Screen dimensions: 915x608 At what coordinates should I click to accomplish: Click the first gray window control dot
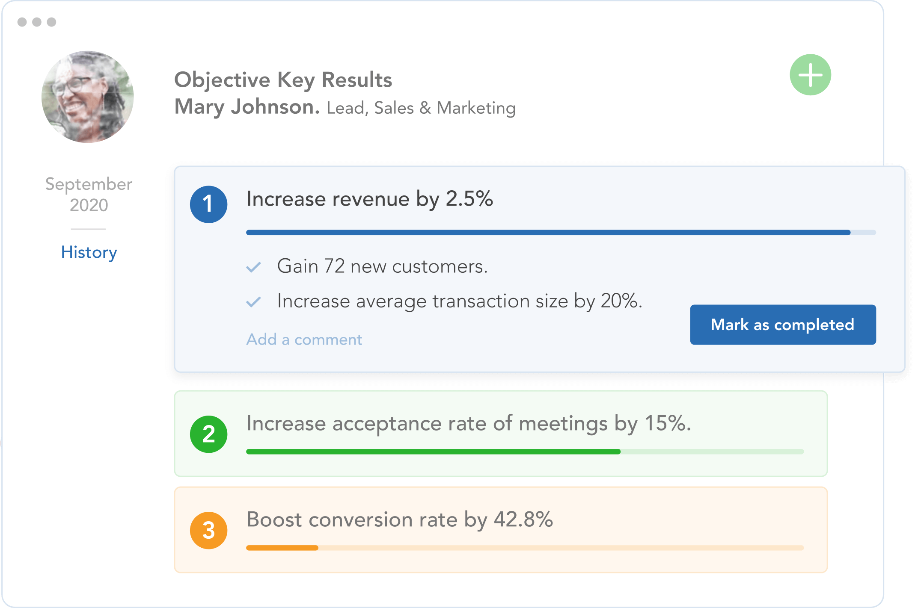click(x=22, y=22)
